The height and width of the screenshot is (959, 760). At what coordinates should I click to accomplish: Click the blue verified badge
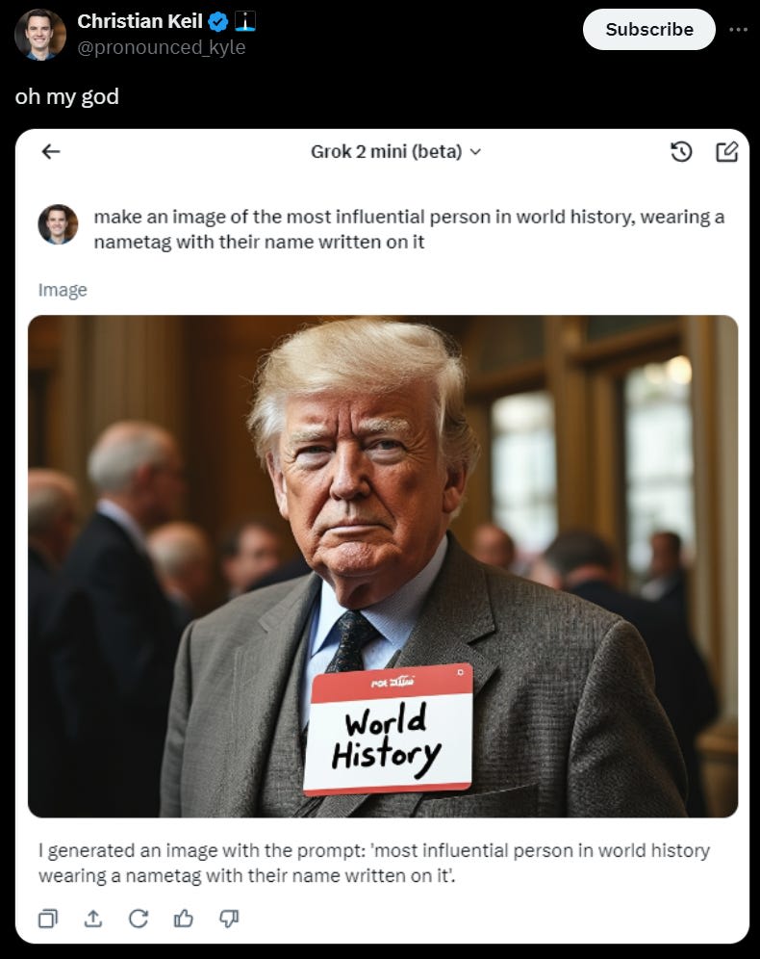coord(218,22)
